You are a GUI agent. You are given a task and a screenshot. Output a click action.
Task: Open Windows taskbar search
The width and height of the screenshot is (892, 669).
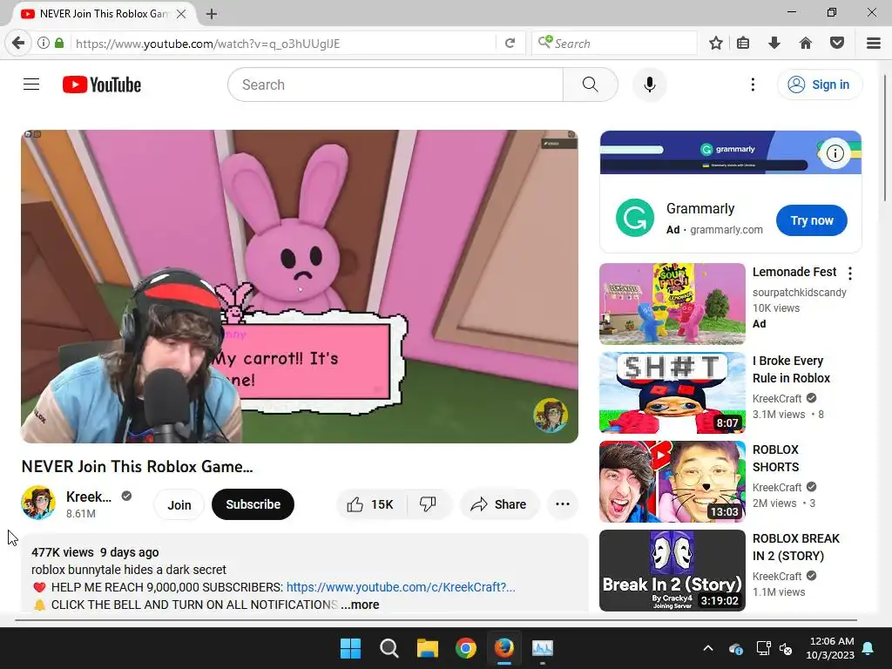[389, 648]
